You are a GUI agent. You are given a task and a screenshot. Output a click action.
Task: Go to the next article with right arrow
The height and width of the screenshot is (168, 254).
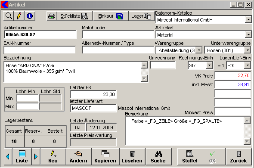[x=36, y=156]
